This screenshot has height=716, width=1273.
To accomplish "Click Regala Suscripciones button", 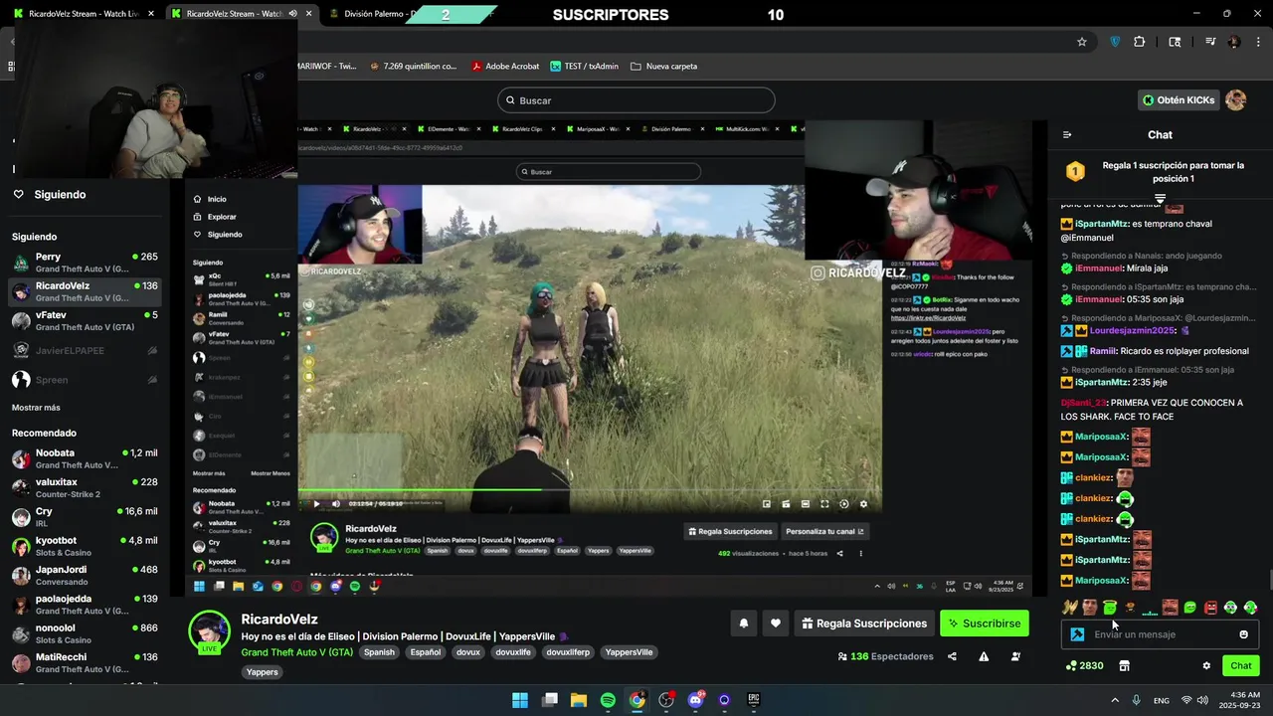I will pos(863,624).
